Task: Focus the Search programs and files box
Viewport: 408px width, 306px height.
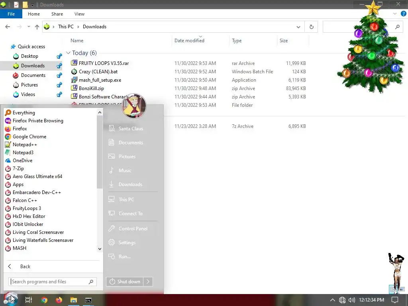Action: click(x=53, y=282)
